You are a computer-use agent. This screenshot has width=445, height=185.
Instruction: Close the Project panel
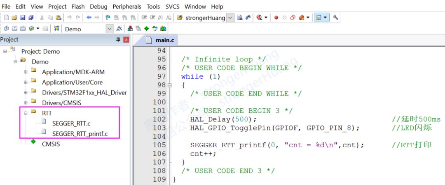[x=126, y=40]
